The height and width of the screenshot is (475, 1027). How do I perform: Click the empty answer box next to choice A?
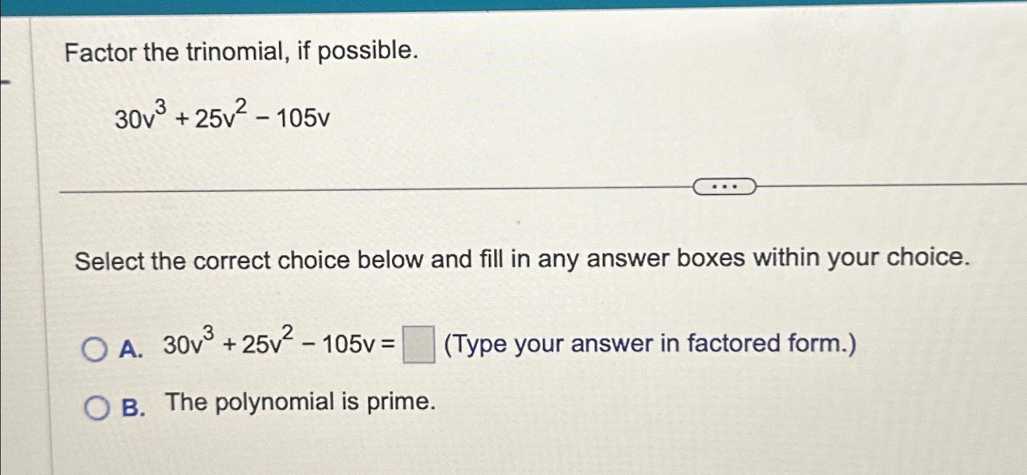coord(420,345)
